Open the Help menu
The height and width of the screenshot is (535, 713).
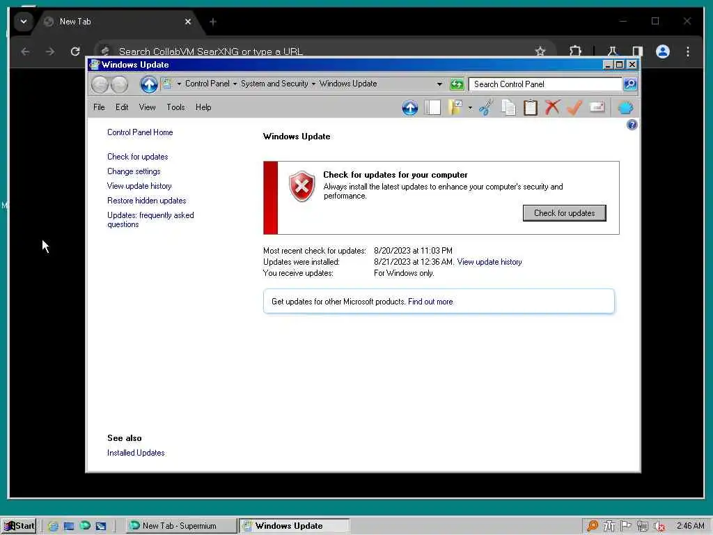(203, 107)
